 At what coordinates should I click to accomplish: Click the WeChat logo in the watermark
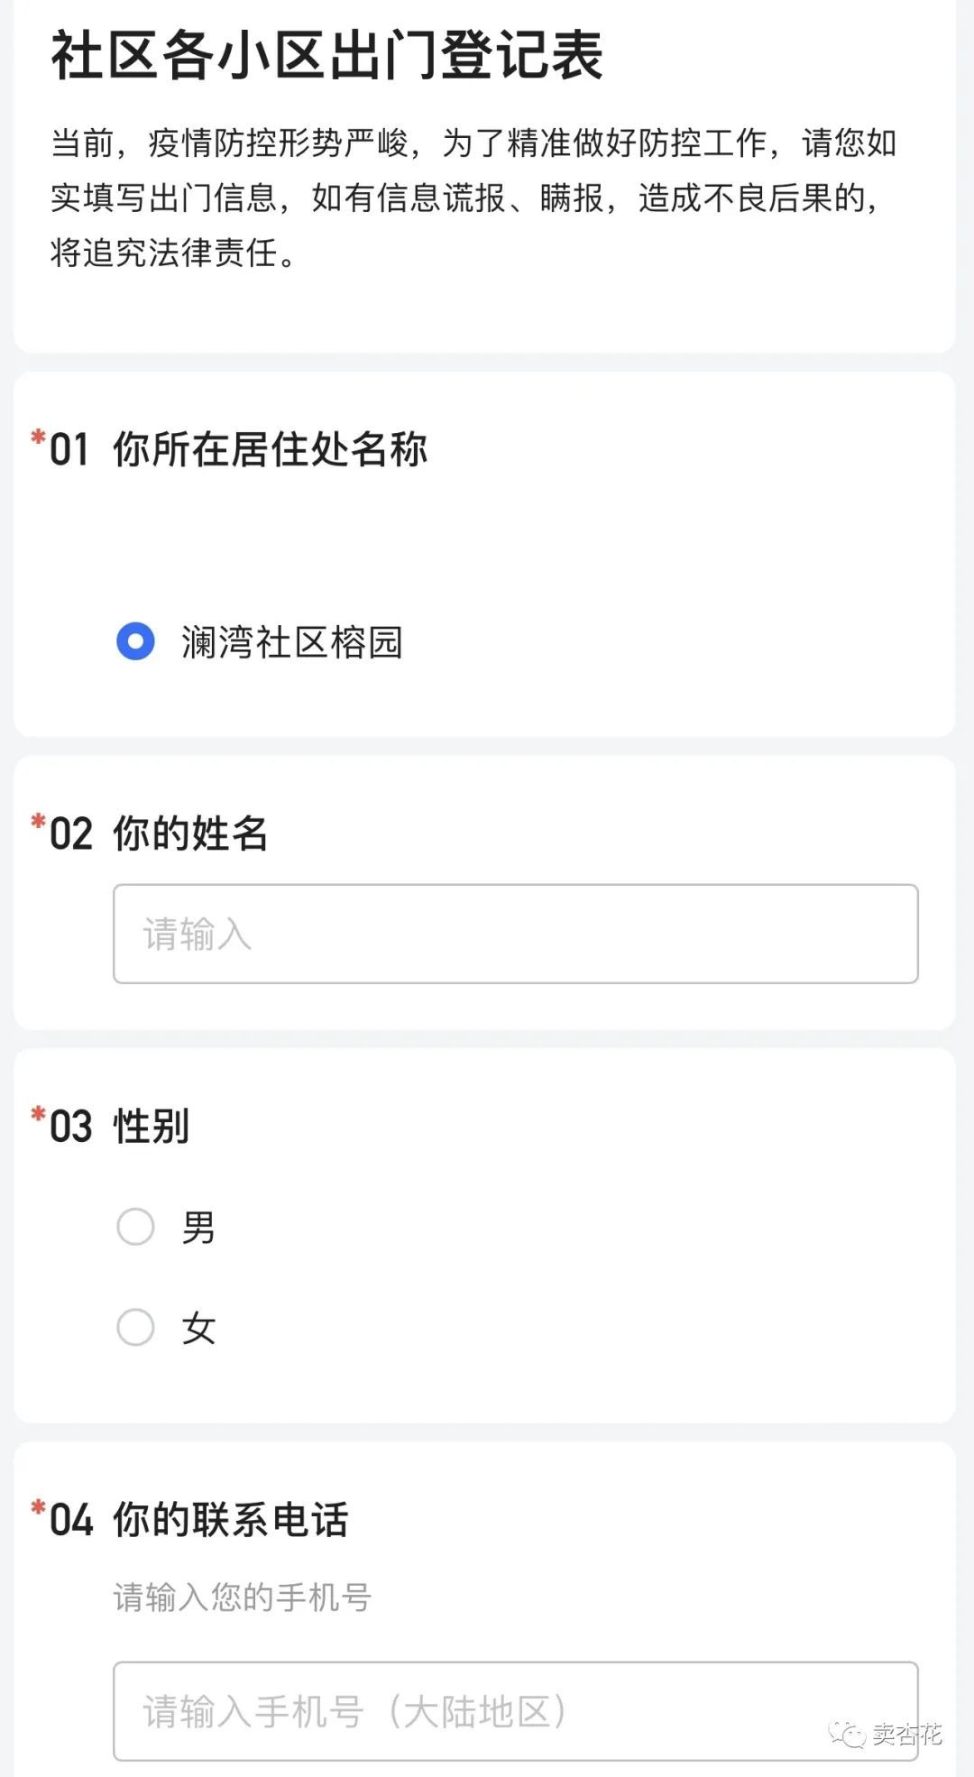pyautogui.click(x=847, y=1734)
